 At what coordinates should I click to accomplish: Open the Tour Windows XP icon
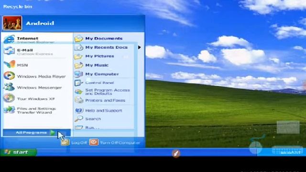pyautogui.click(x=9, y=98)
